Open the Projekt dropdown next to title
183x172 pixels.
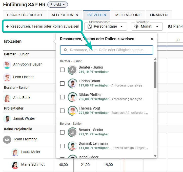(x=57, y=5)
